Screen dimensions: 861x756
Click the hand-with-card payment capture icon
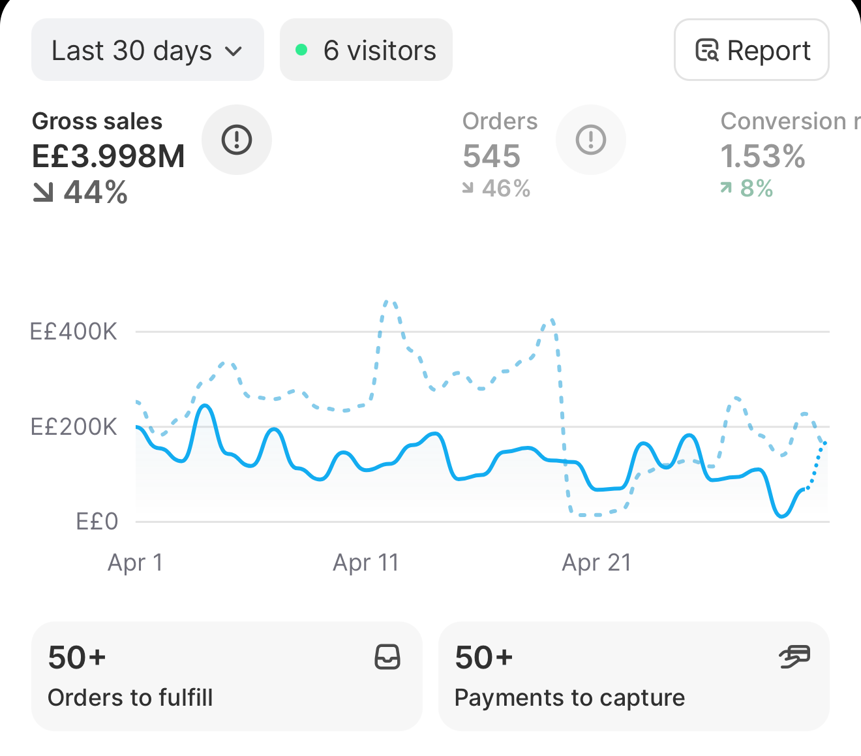coord(795,657)
